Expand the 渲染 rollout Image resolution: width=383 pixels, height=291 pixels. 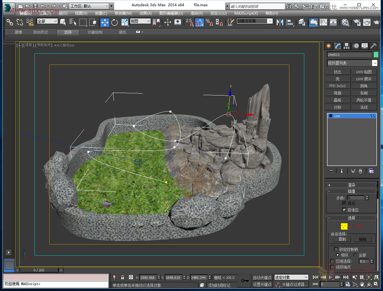tap(351, 185)
